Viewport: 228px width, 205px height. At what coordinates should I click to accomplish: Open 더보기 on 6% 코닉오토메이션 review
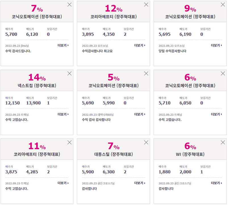(x=217, y=114)
